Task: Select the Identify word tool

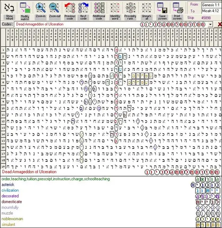Action: (x=115, y=8)
